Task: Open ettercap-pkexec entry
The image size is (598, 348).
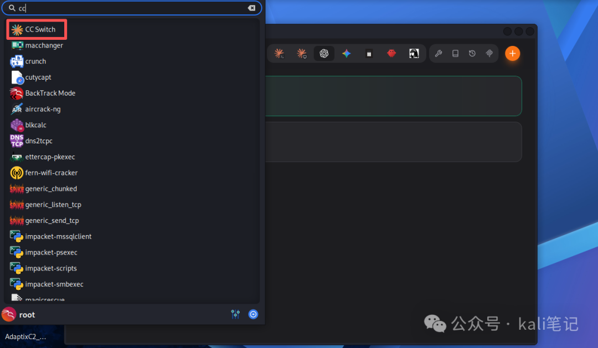Action: [132, 157]
